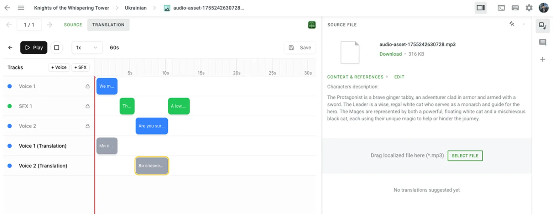Open the 1x playback speed dropdown
Screen dimensions: 553x214
click(87, 48)
